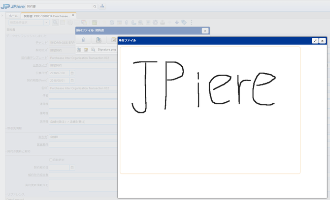330x200 pixels.
Task: Click the Save and New toolbar icon
Action: pyautogui.click(x=84, y=23)
